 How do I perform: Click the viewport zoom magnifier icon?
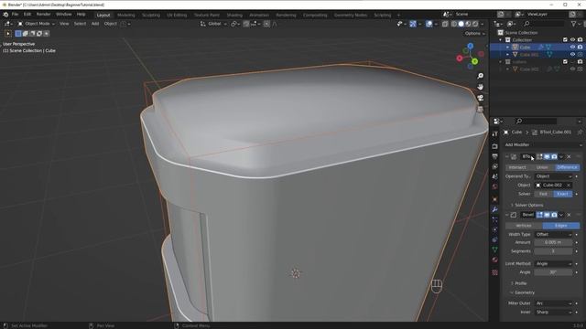click(480, 76)
